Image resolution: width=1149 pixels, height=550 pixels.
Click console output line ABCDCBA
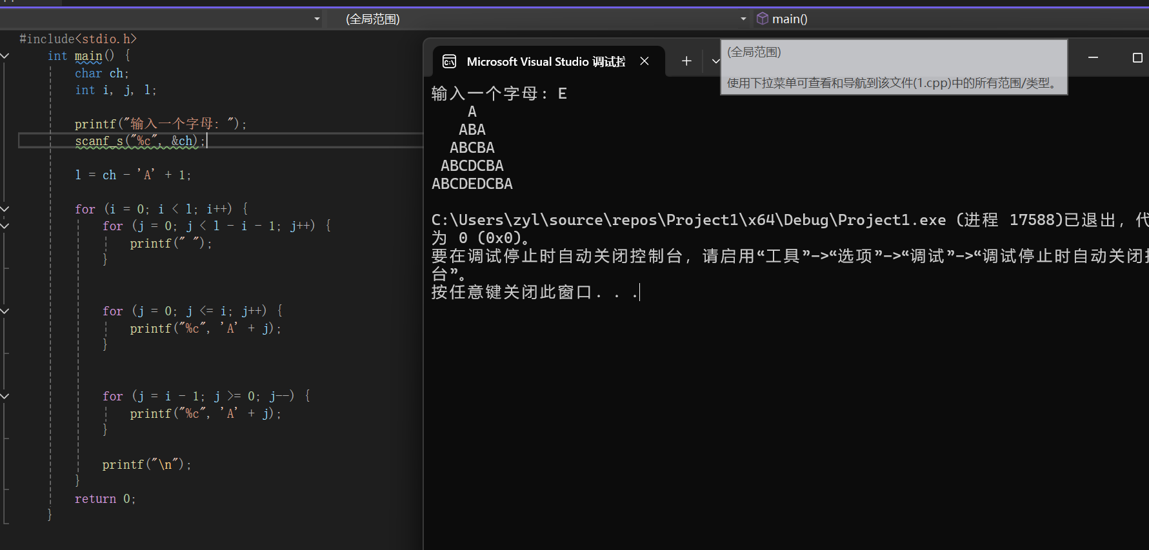pos(472,166)
